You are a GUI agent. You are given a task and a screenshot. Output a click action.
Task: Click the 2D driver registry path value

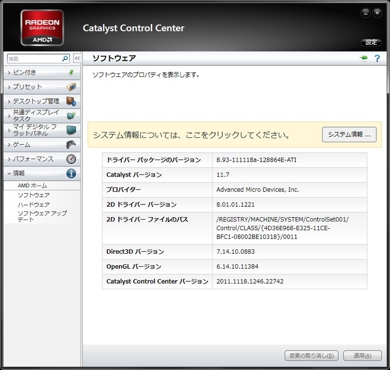(282, 228)
